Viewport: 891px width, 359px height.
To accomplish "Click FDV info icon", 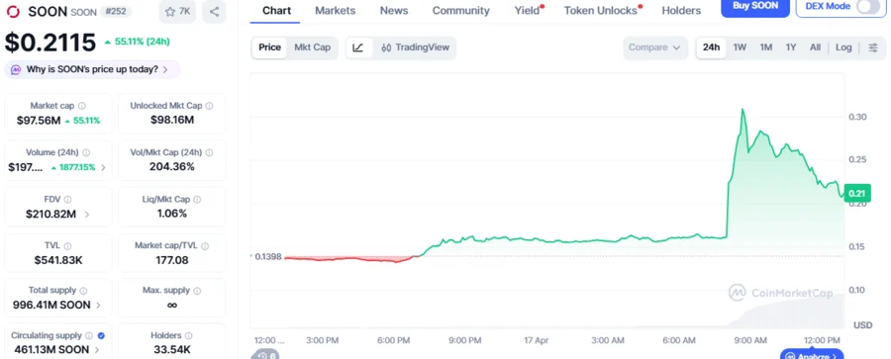I will click(x=67, y=200).
